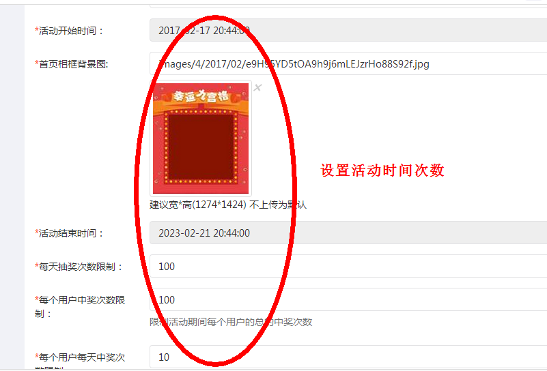The image size is (547, 371).
Task: Click the 首页相框背景图 label
Action: (72, 64)
